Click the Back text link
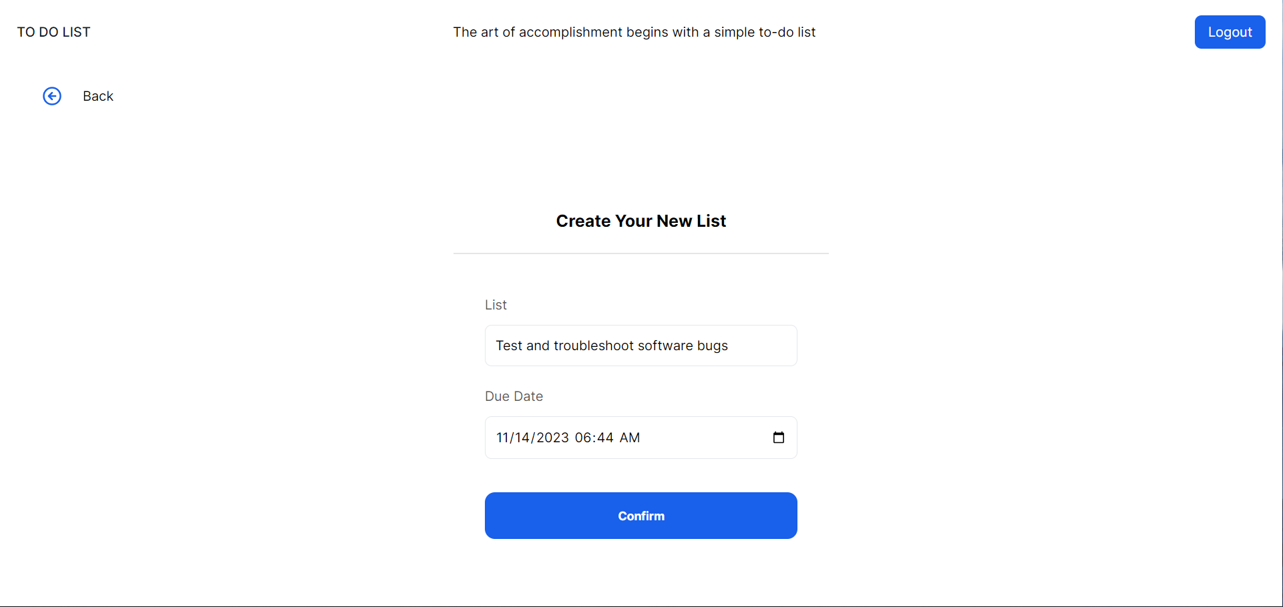 point(98,96)
